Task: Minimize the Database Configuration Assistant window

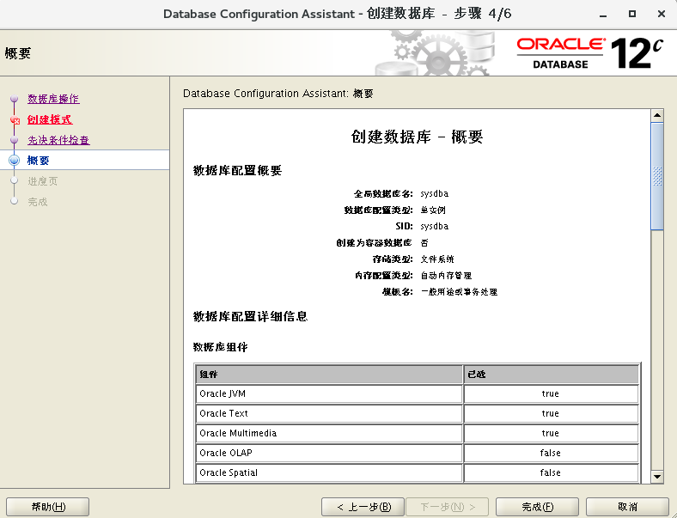Action: pyautogui.click(x=603, y=15)
